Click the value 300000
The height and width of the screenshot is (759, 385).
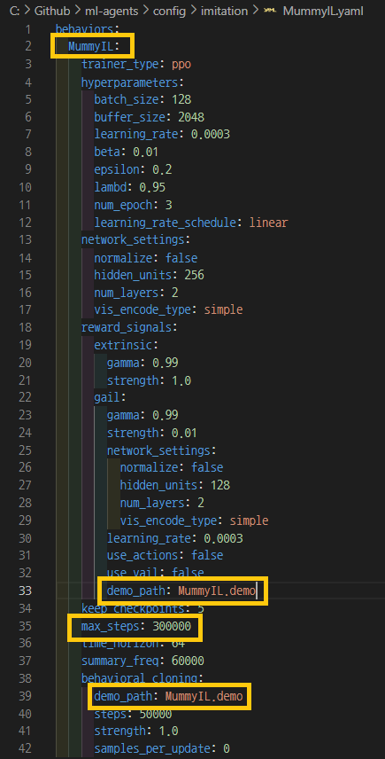pyautogui.click(x=172, y=626)
